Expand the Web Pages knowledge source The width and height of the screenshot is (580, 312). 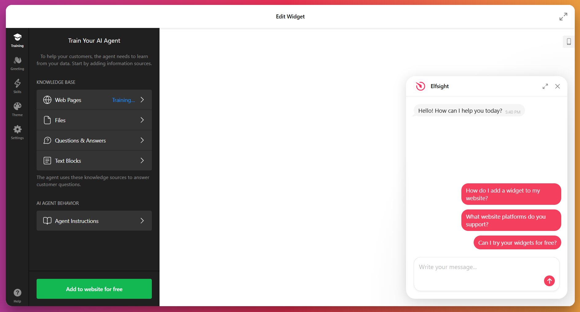point(94,100)
